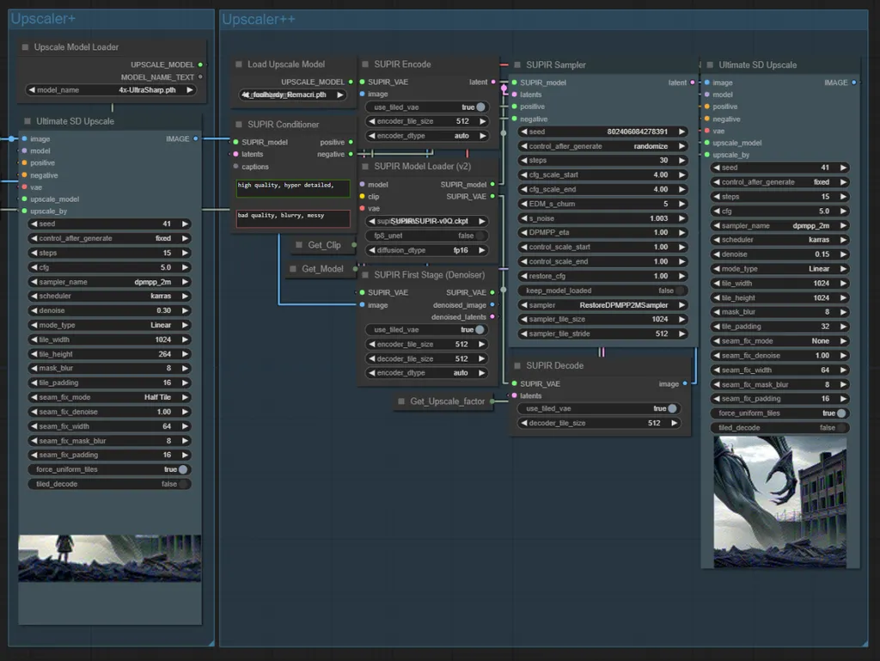This screenshot has width=880, height=661.
Task: Collapse the SUPIR Sampler node
Action: click(516, 64)
